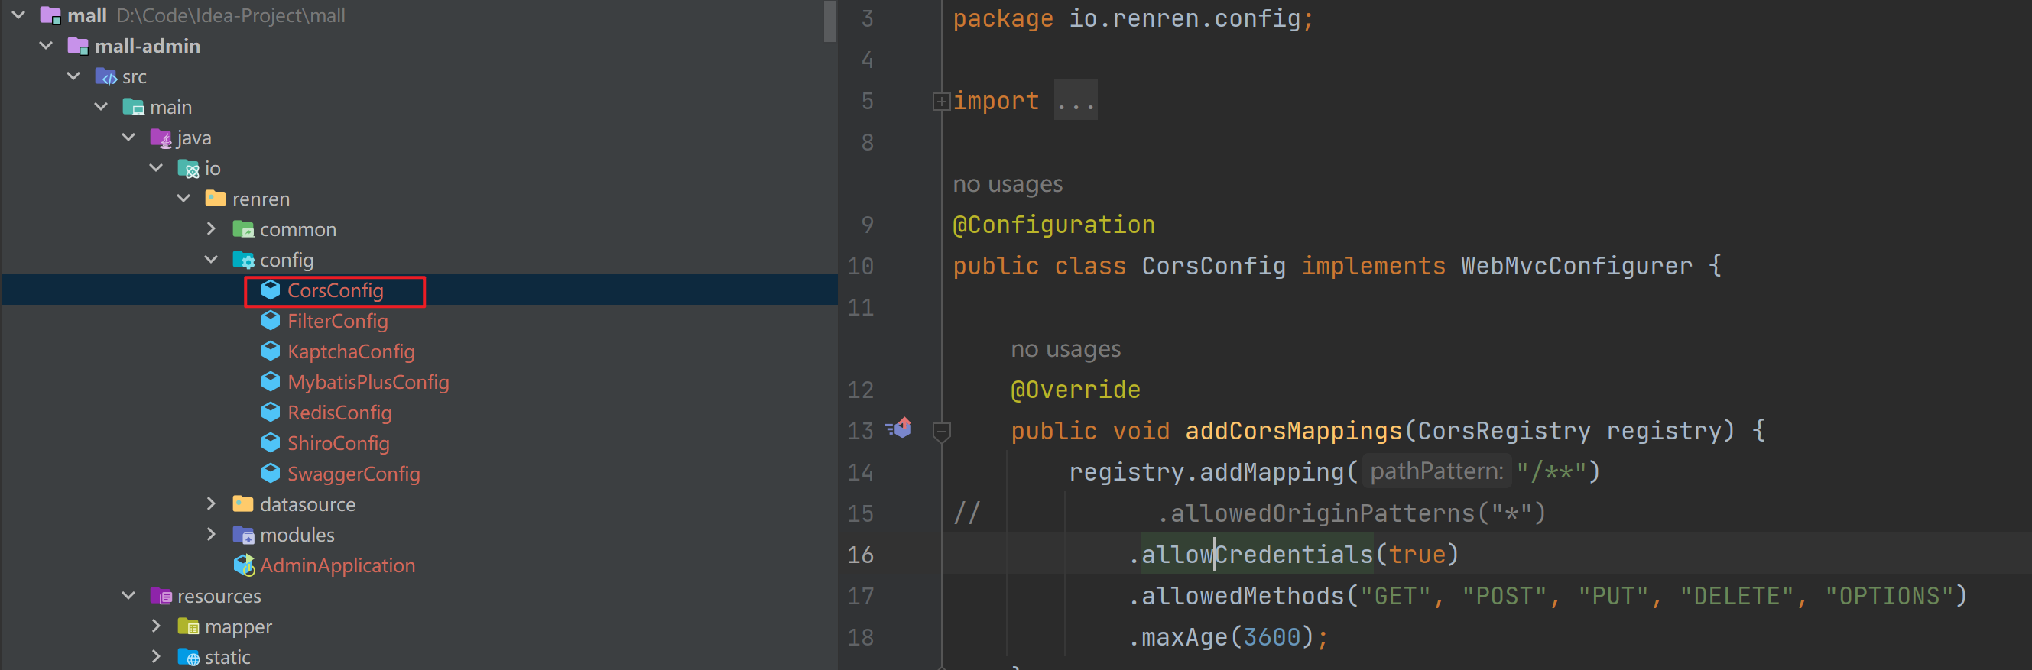Click the SwaggerConfig class icon

[271, 473]
